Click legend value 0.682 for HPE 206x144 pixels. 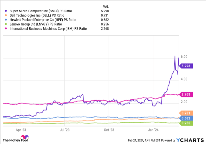tap(105, 20)
